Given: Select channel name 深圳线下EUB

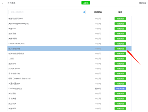Looking at the screenshot, I should (14, 69).
